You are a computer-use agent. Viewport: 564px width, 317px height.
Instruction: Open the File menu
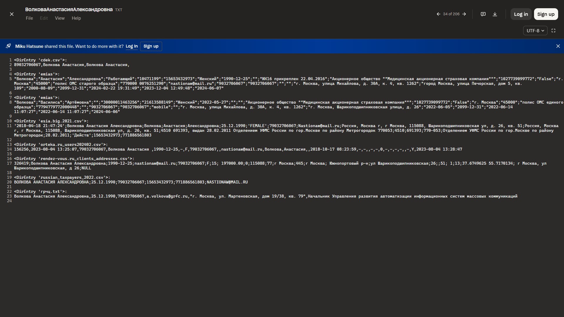[x=29, y=18]
